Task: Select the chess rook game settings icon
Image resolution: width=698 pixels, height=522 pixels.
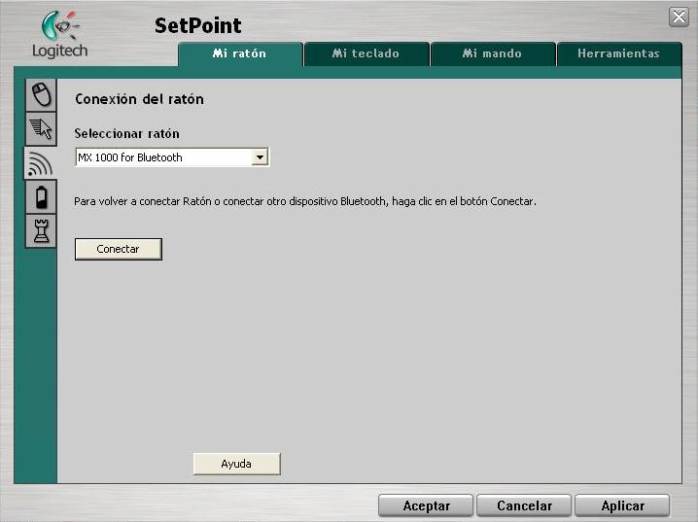Action: [x=41, y=230]
